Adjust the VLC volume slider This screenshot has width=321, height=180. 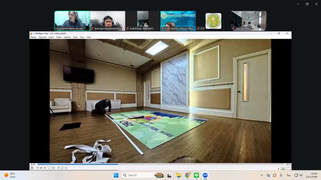pyautogui.click(x=286, y=168)
